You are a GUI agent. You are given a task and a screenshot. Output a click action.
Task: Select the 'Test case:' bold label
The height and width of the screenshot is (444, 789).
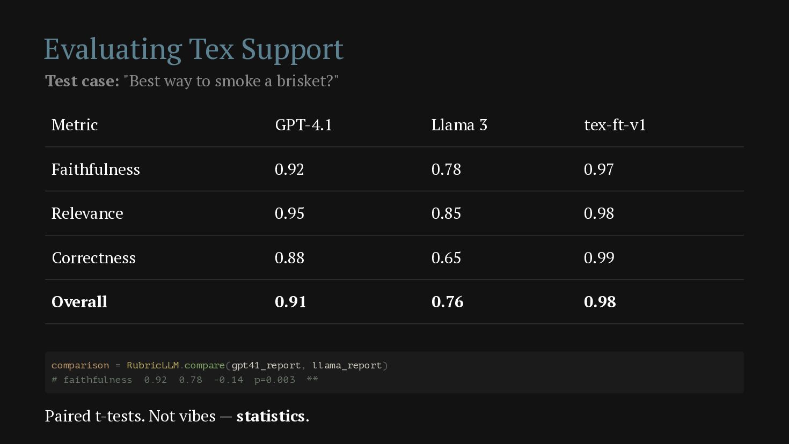point(82,81)
